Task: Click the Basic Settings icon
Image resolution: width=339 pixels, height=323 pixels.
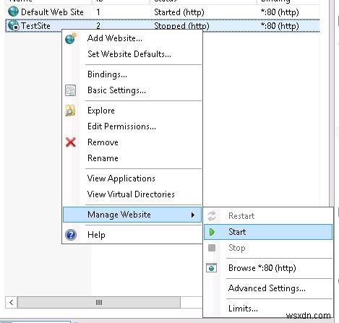Action: (71, 90)
